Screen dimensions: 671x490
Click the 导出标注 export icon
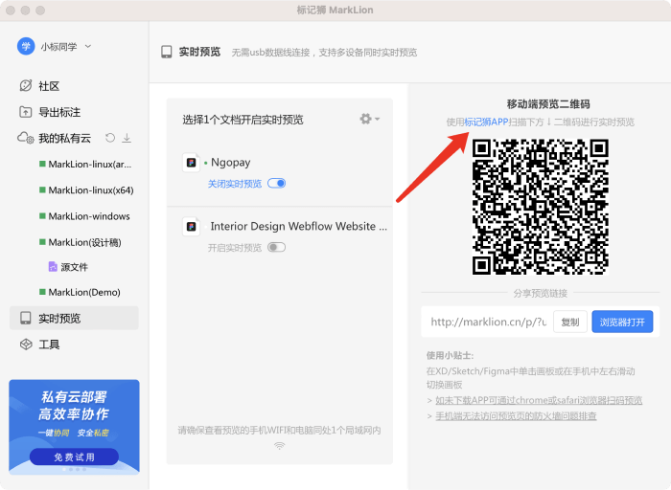[x=26, y=112]
